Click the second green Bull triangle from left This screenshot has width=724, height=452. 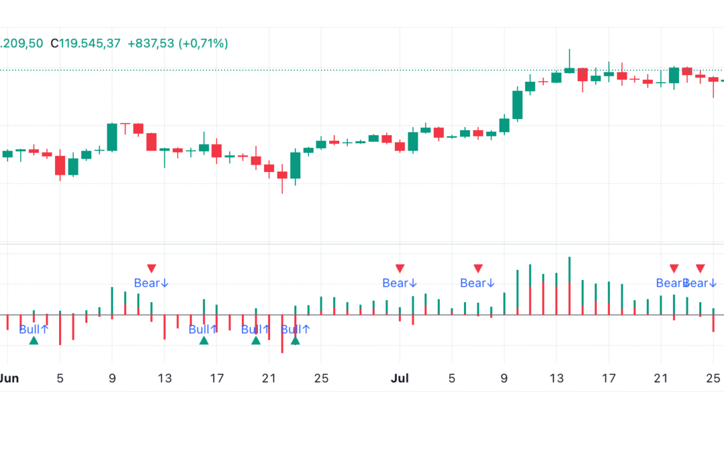[x=204, y=341]
